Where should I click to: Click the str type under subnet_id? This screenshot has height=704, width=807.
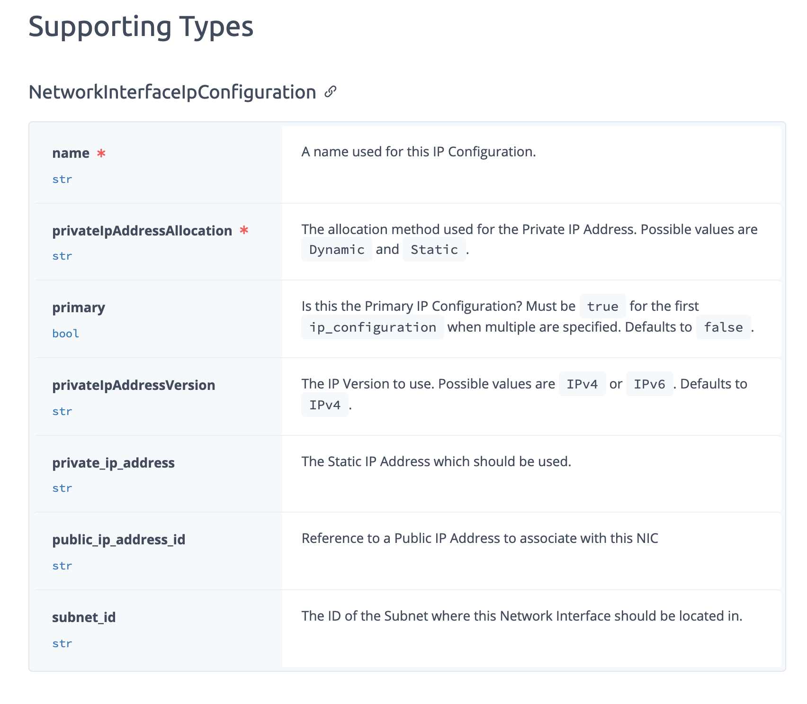pyautogui.click(x=62, y=643)
